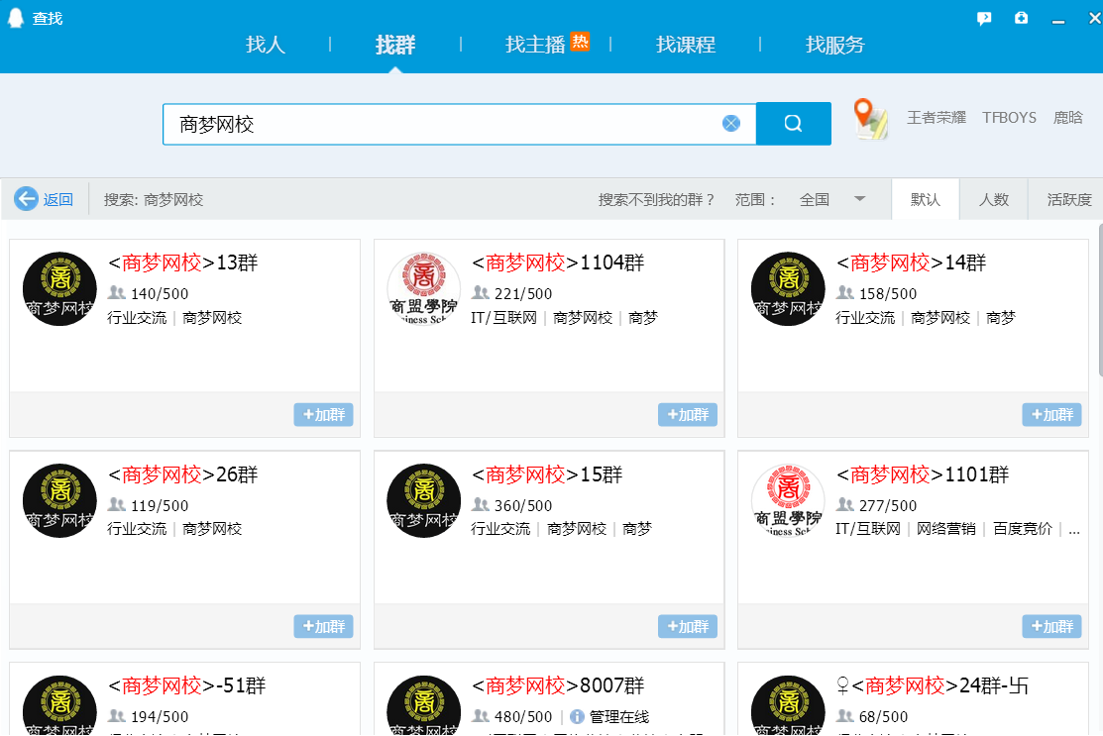The image size is (1103, 736).
Task: Click the IT/互联网 tag on 1104群
Action: (x=503, y=318)
